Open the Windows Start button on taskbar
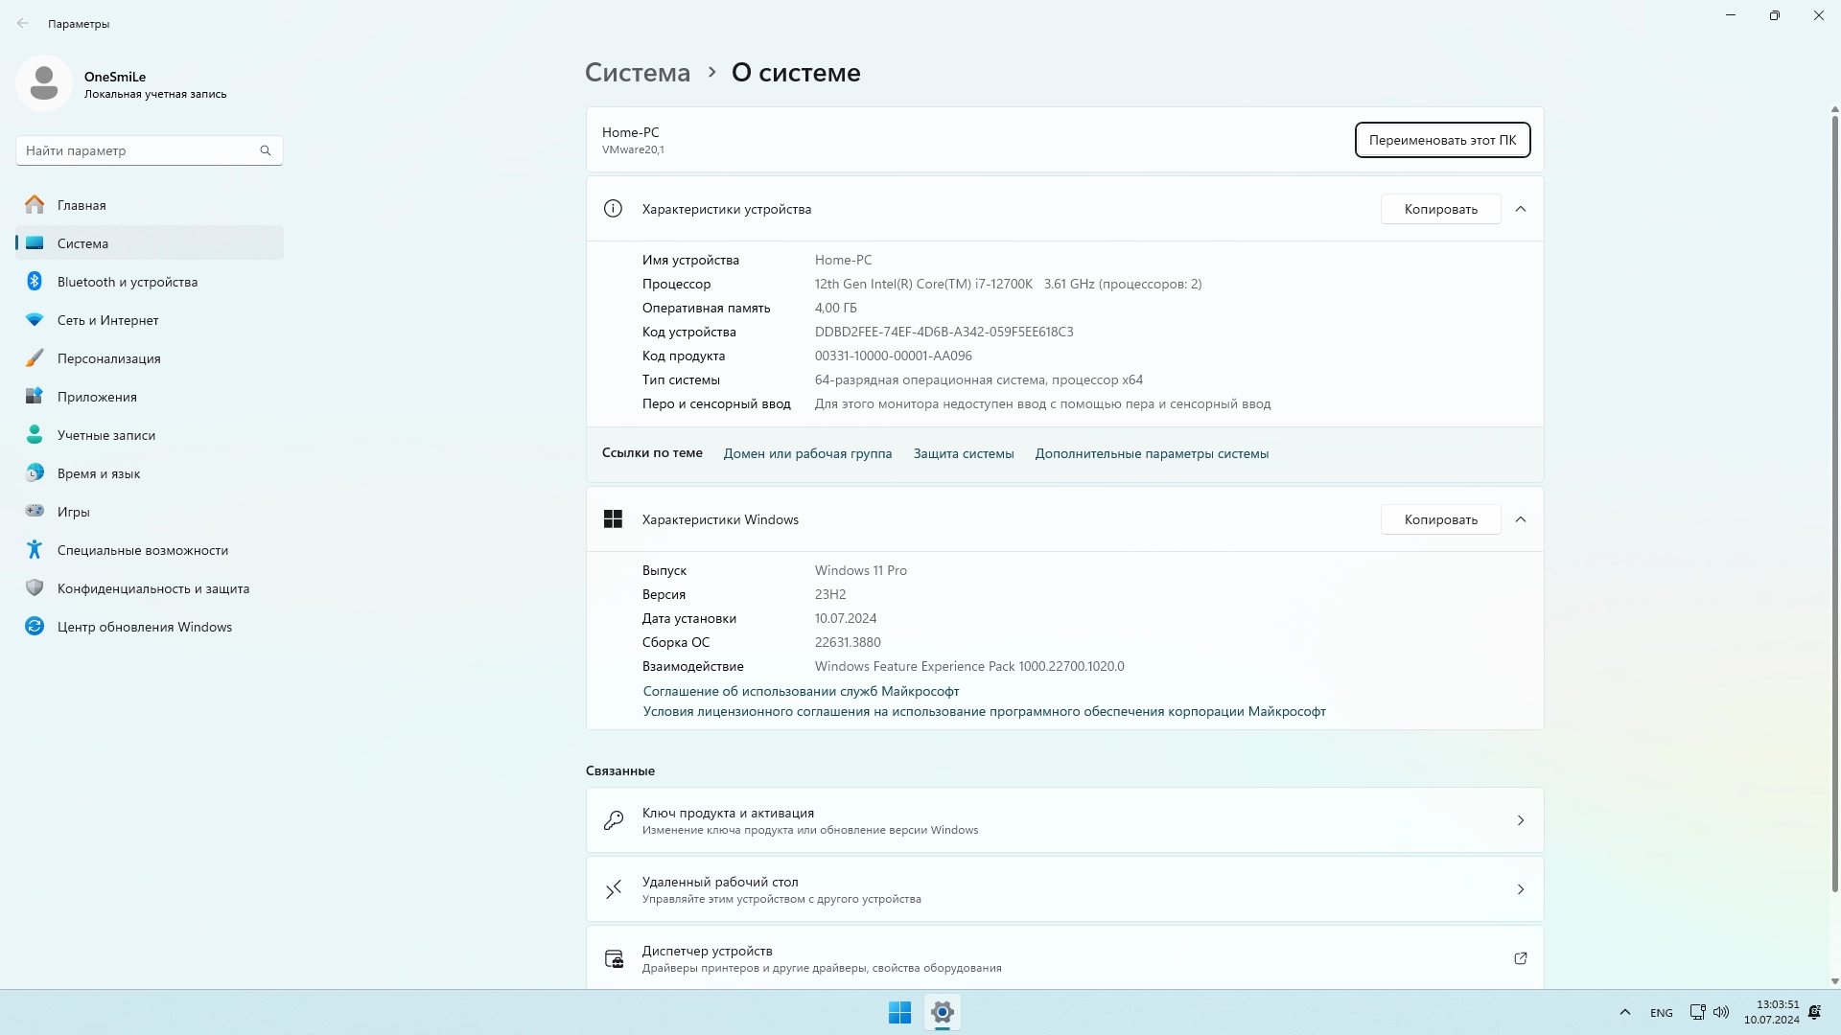The height and width of the screenshot is (1035, 1841). click(899, 1012)
